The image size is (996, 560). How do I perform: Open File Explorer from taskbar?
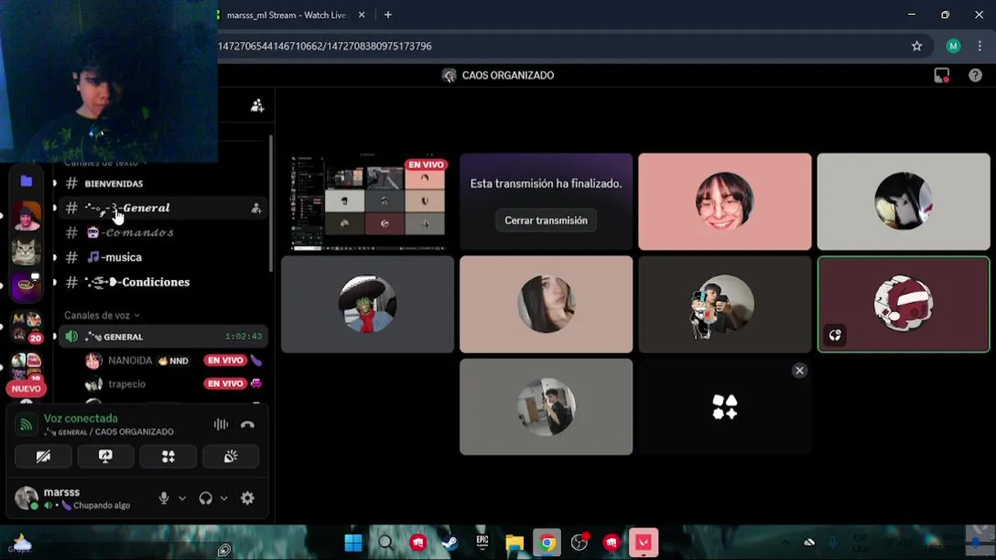tap(514, 543)
